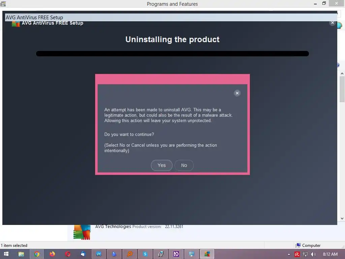Open the Thunderbird mail icon in the taskbar
The height and width of the screenshot is (259, 345).
point(83,254)
